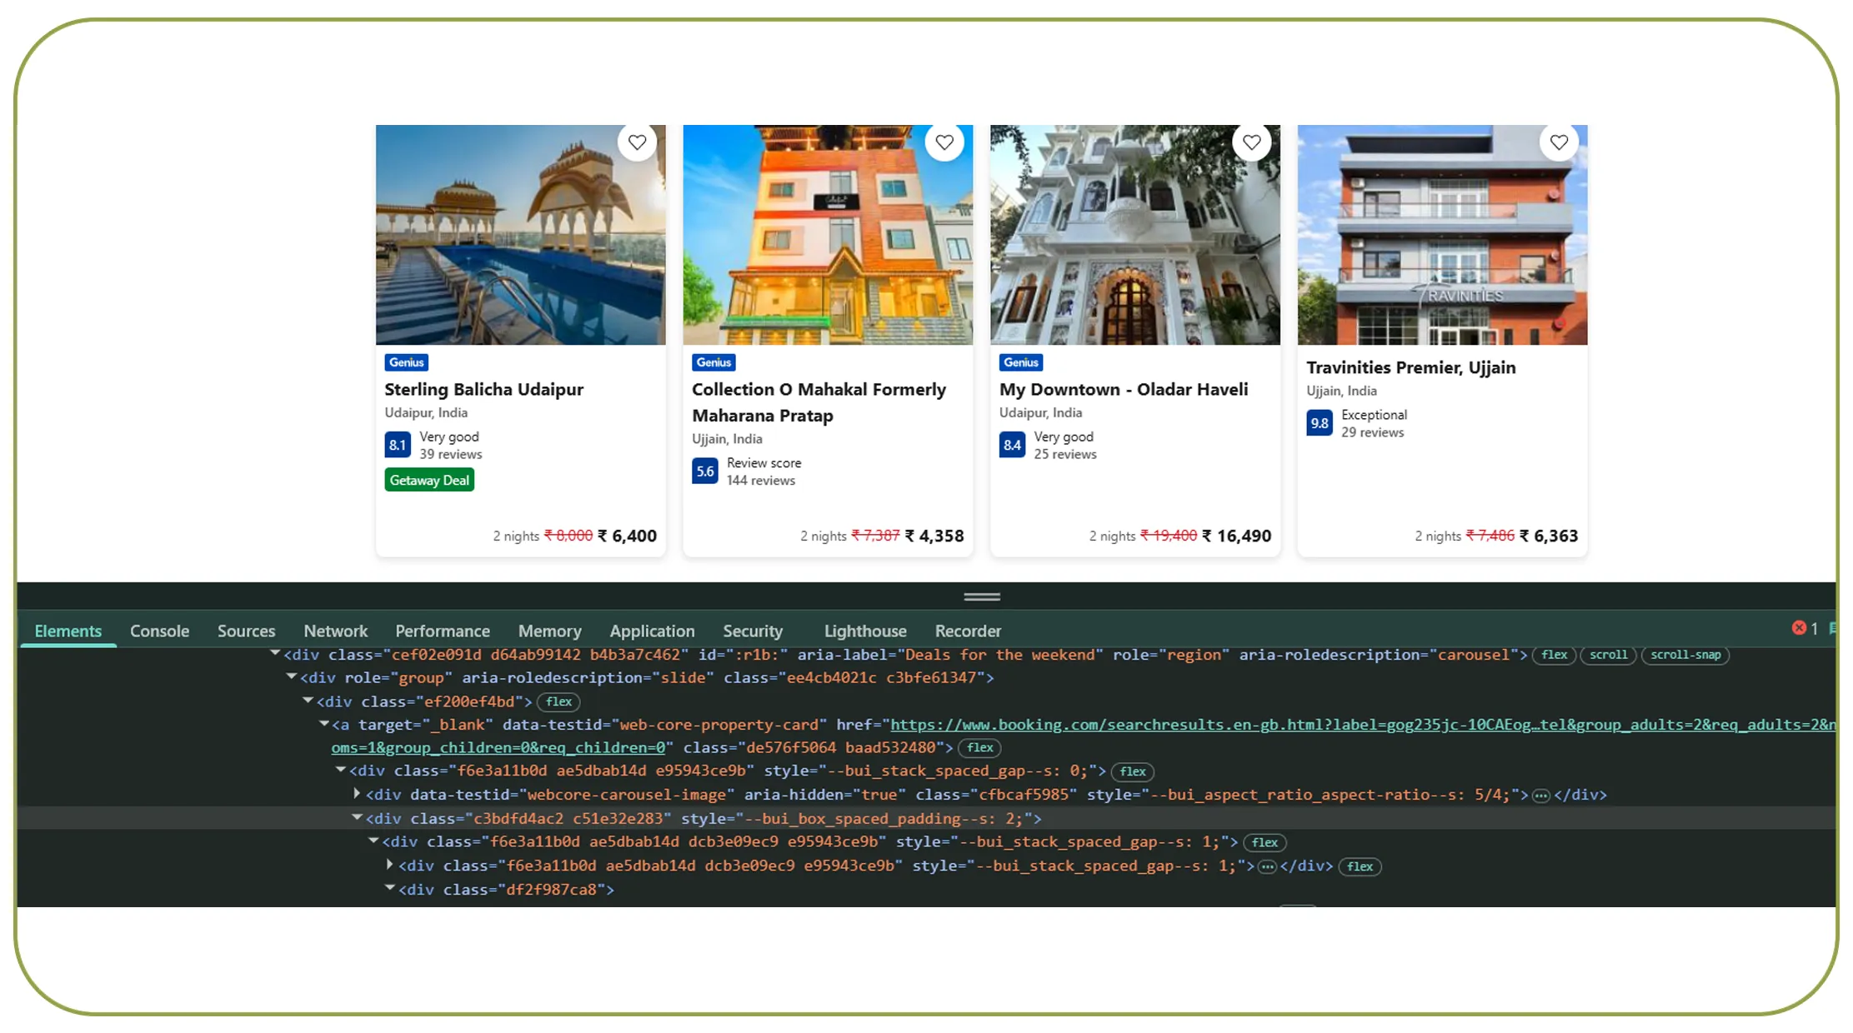Collapse the web-core-property-card anchor node

tap(324, 724)
